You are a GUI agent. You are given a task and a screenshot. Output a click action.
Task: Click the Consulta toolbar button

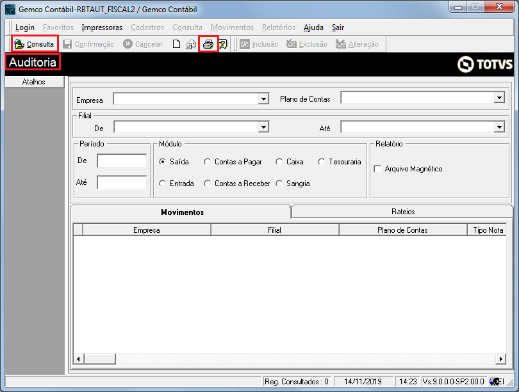pyautogui.click(x=35, y=44)
